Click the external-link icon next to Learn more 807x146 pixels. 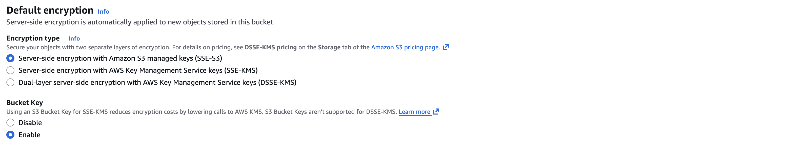pos(436,112)
